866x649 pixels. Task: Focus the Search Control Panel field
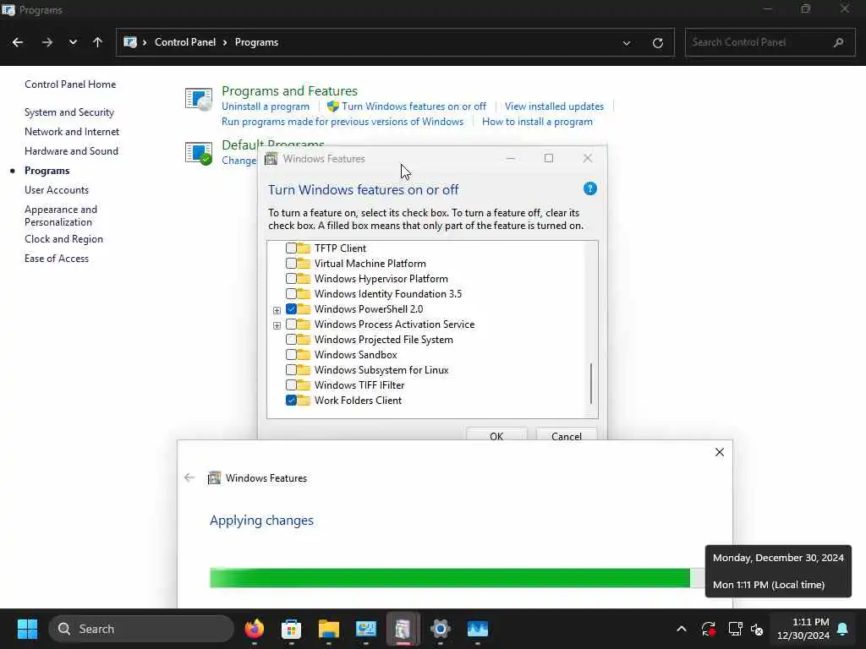(x=770, y=42)
